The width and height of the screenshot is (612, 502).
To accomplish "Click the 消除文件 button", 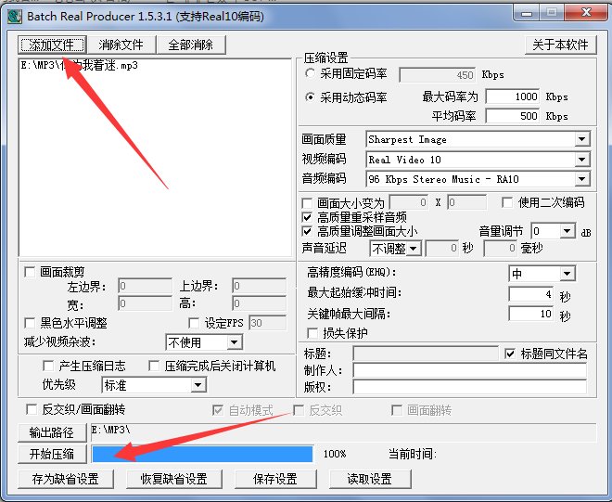I will (x=121, y=45).
